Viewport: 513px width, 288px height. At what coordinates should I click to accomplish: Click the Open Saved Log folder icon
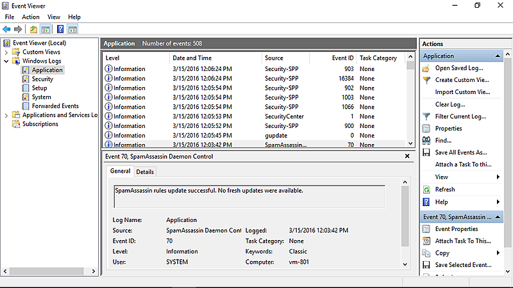(x=427, y=68)
